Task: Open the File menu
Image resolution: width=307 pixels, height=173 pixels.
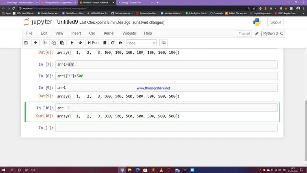Action: pyautogui.click(x=29, y=33)
